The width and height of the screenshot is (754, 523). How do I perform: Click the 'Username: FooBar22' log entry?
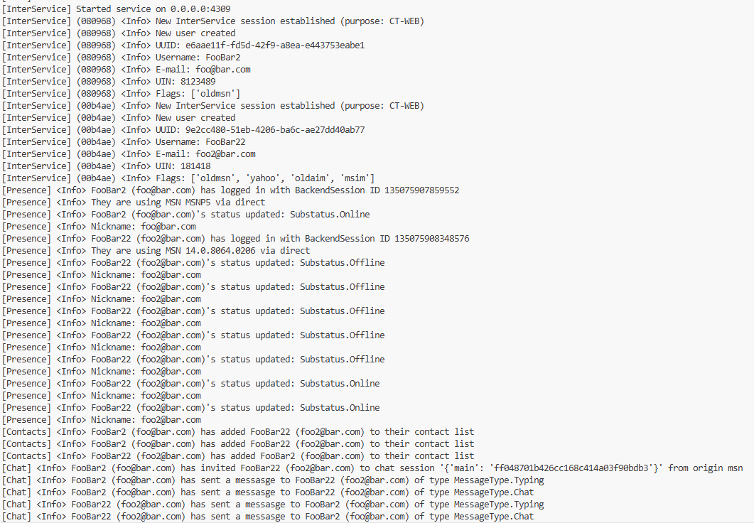tap(200, 142)
